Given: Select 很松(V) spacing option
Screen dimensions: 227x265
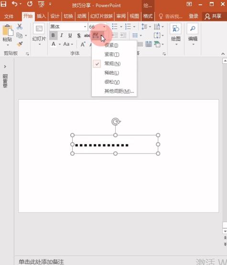Looking at the screenshot, I should 114,82.
